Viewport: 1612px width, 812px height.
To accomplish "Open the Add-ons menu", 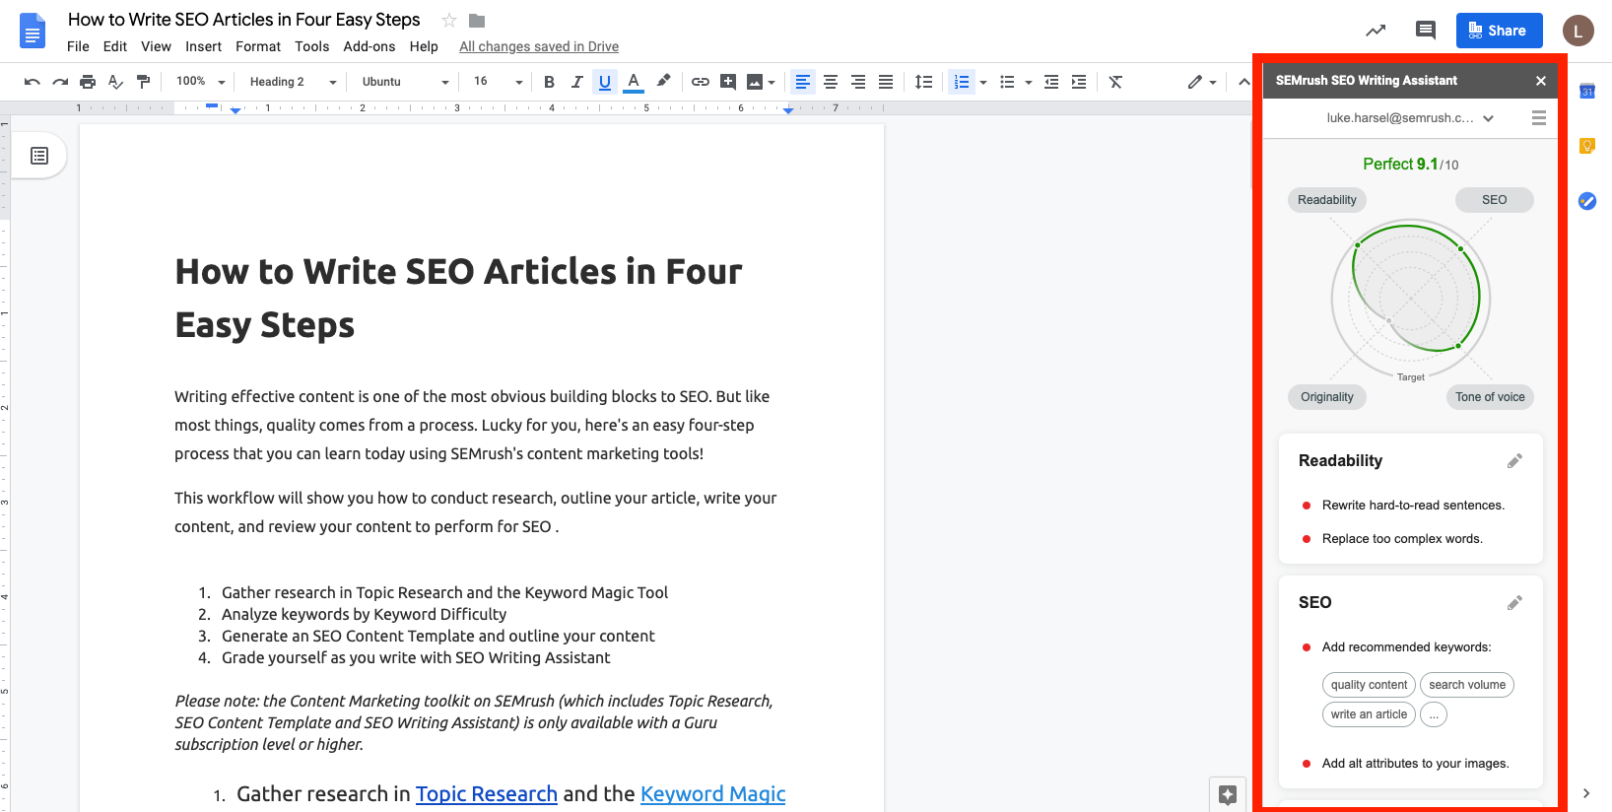I will [369, 46].
